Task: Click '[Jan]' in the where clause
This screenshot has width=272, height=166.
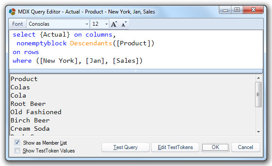Action: tap(95, 61)
